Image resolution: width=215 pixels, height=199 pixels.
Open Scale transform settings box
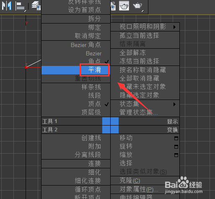[176, 155]
